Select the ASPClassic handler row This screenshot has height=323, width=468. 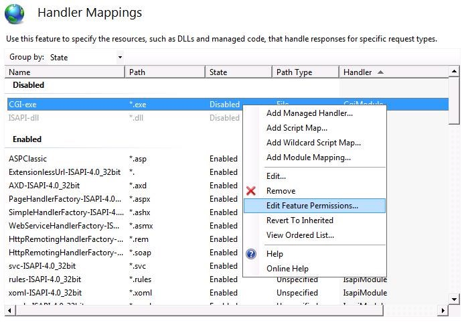point(29,159)
